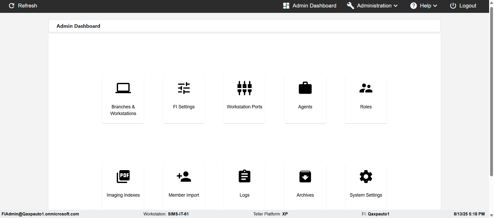
Task: Open the Logs label
Action: 245,195
